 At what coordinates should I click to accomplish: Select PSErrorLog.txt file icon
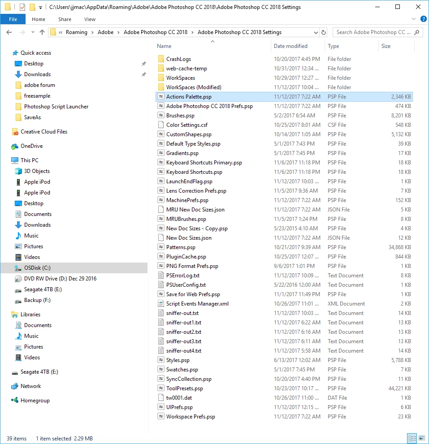click(x=161, y=275)
